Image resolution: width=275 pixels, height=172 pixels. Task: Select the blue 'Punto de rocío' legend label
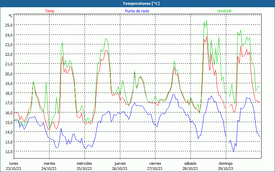pos(137,11)
